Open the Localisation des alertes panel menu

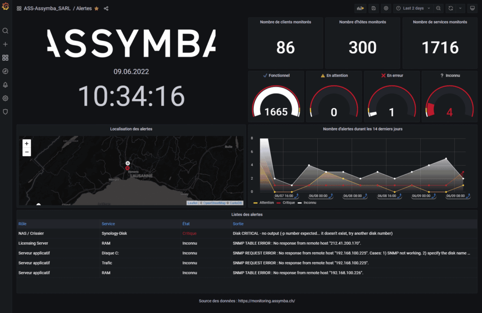pos(131,129)
